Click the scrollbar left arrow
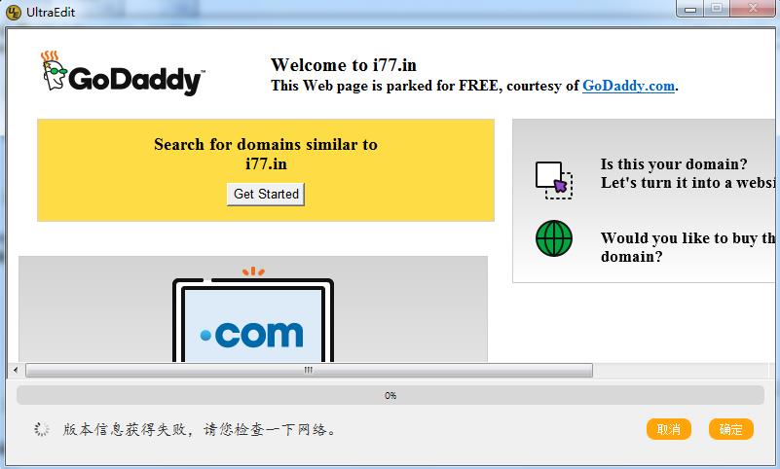The height and width of the screenshot is (469, 780). [16, 370]
